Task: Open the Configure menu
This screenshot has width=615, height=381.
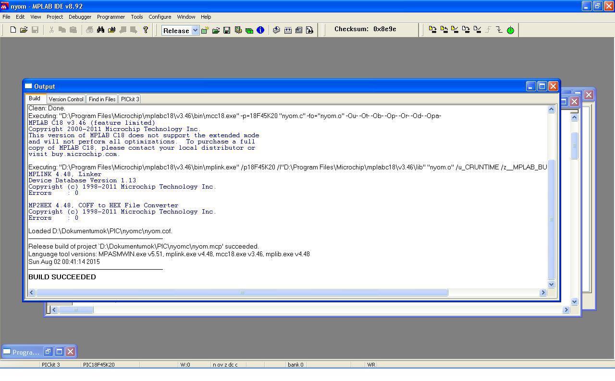Action: [x=160, y=17]
